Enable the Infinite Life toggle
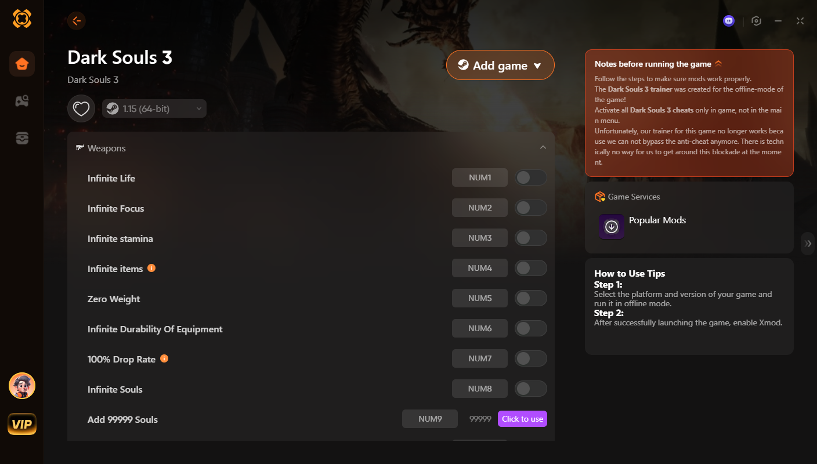The height and width of the screenshot is (464, 817). click(x=531, y=178)
